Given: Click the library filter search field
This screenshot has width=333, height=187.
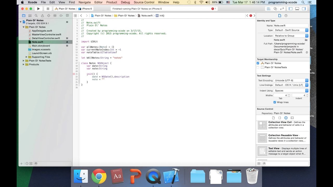Looking at the screenshot, I should 285,163.
